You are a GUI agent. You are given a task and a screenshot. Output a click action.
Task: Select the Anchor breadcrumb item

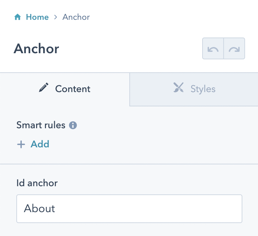(76, 17)
